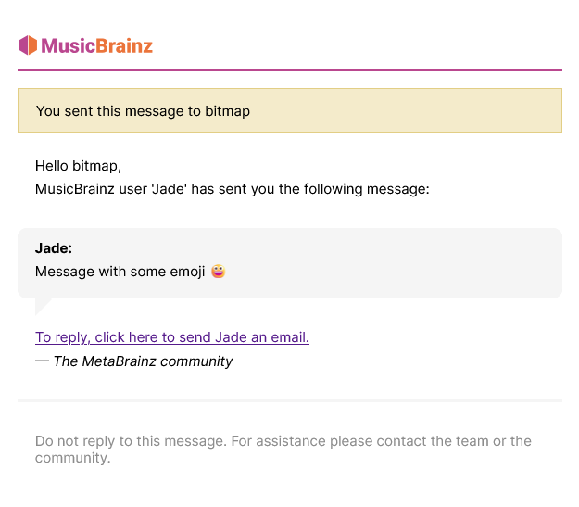Viewport: 579px width, 507px height.
Task: Click the light gray footer separator line
Action: pos(290,400)
